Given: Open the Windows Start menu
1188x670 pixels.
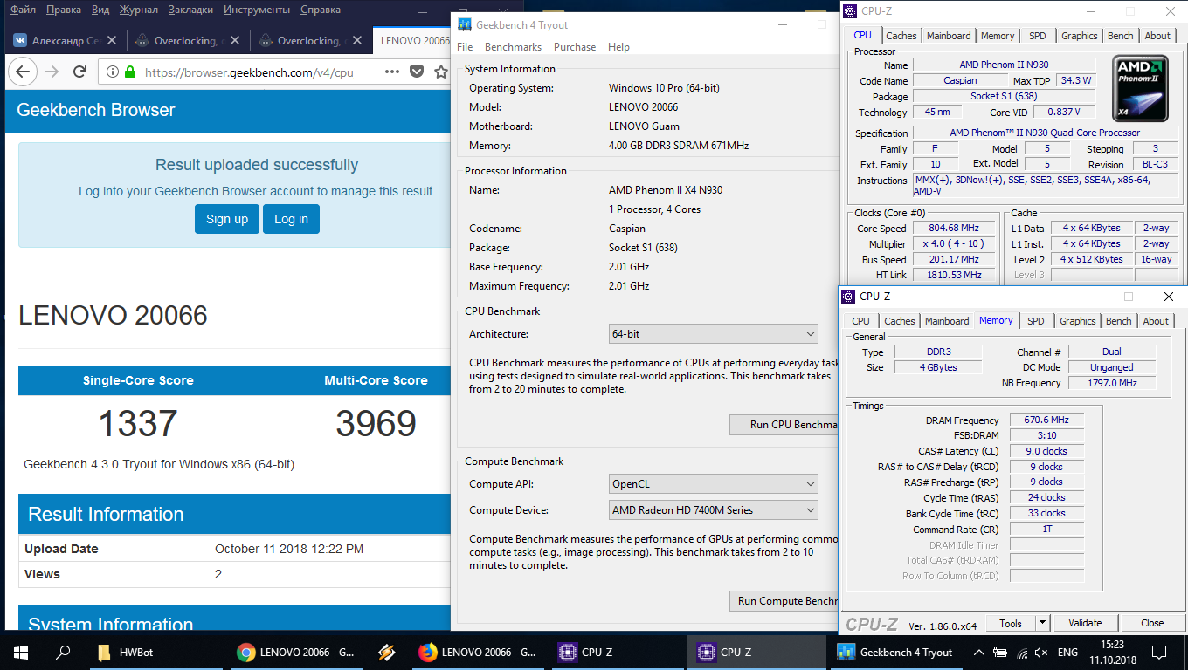Looking at the screenshot, I should coord(21,653).
